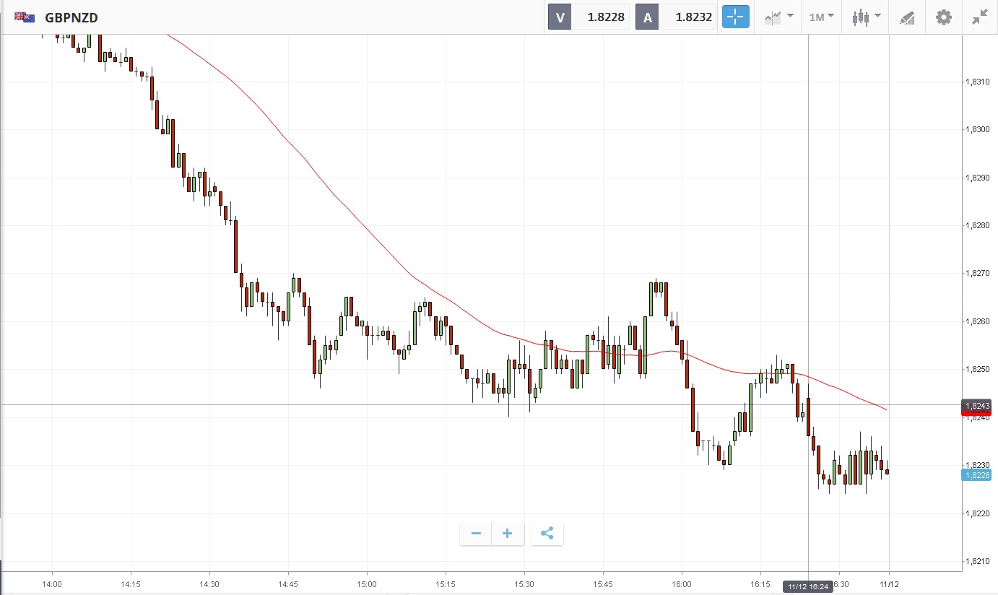Image resolution: width=998 pixels, height=595 pixels.
Task: Select the GBPNZD symbol name
Action: [71, 17]
